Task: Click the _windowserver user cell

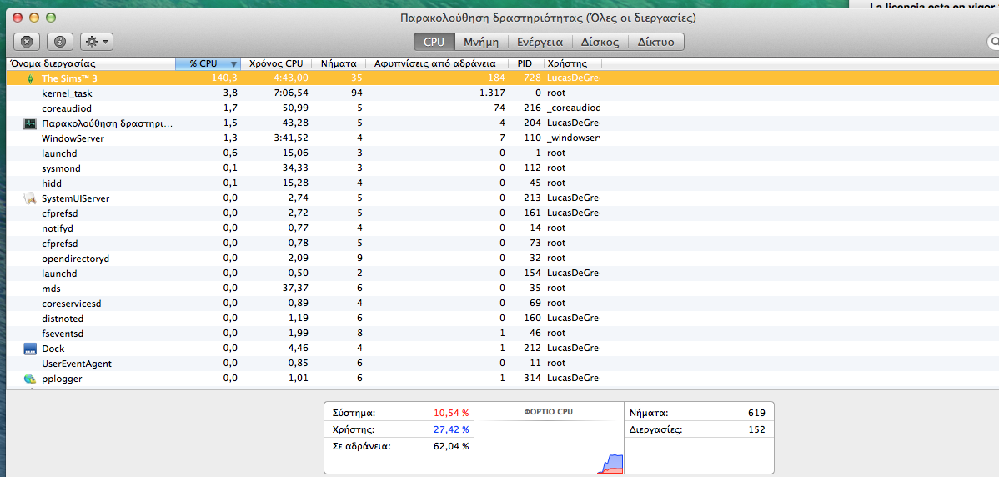Action: pyautogui.click(x=574, y=138)
